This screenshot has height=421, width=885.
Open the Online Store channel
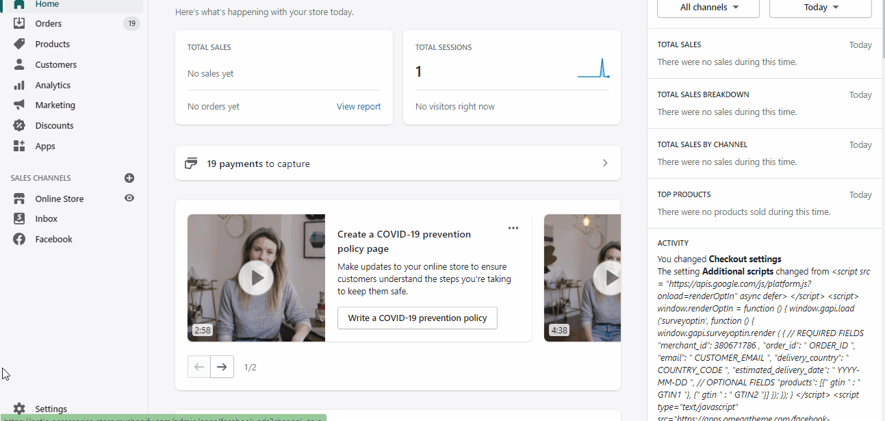coord(60,199)
